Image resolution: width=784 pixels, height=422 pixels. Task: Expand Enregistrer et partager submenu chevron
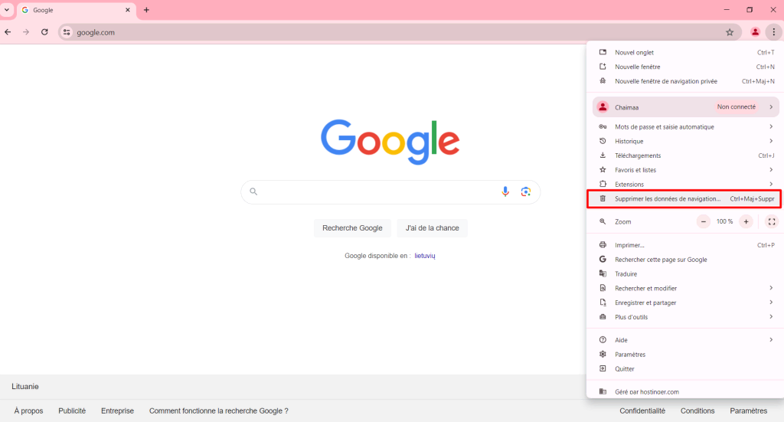click(771, 303)
